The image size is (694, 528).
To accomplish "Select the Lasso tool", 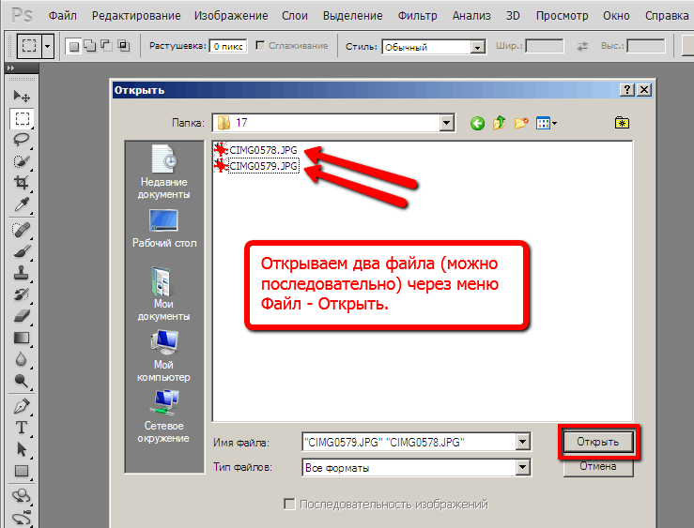I will 22,140.
